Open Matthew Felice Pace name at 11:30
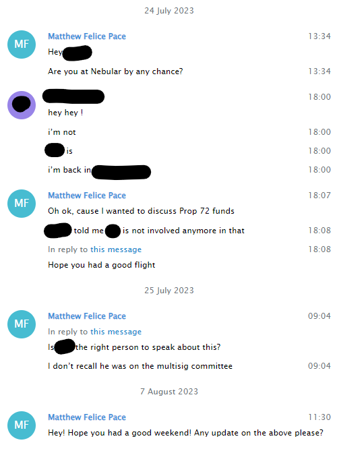Viewport: 339px width, 449px height. click(87, 417)
